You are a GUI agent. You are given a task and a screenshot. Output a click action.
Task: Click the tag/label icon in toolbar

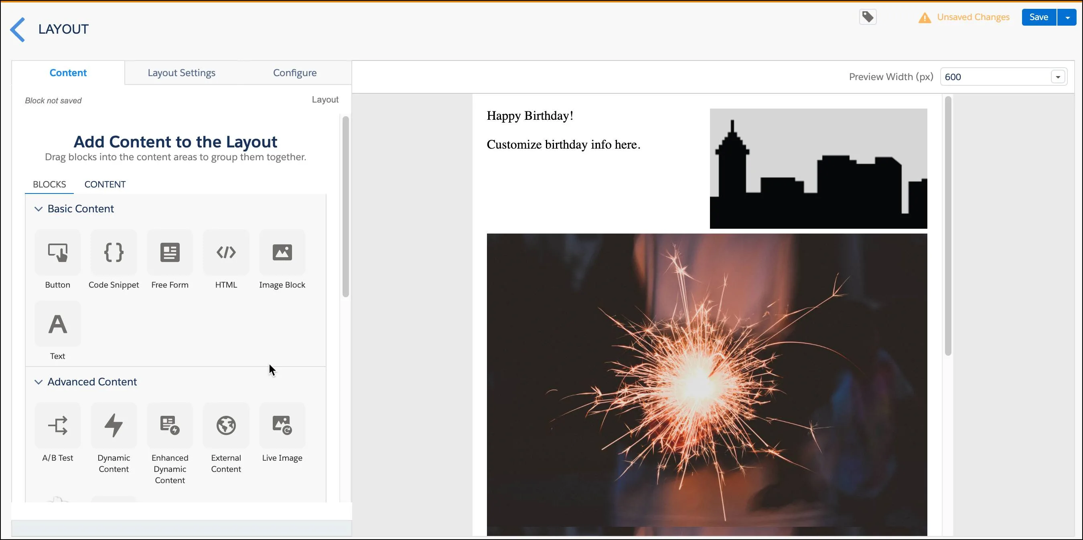point(868,16)
